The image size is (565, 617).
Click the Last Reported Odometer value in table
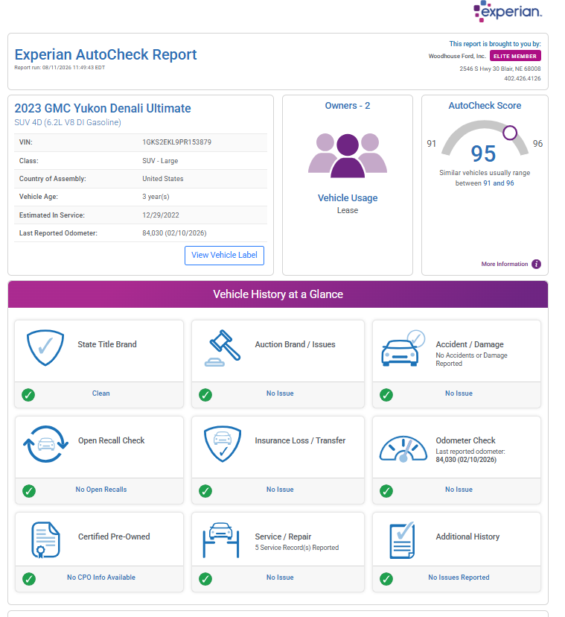174,233
